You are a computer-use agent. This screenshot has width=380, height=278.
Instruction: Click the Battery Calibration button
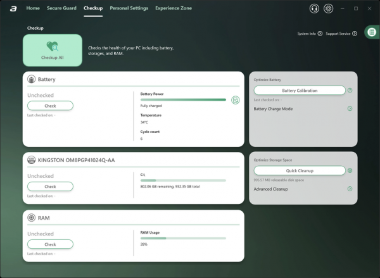click(x=300, y=91)
